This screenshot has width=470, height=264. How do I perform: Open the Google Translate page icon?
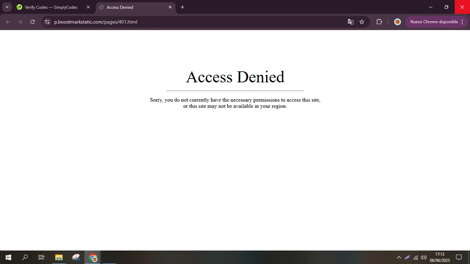click(x=351, y=22)
